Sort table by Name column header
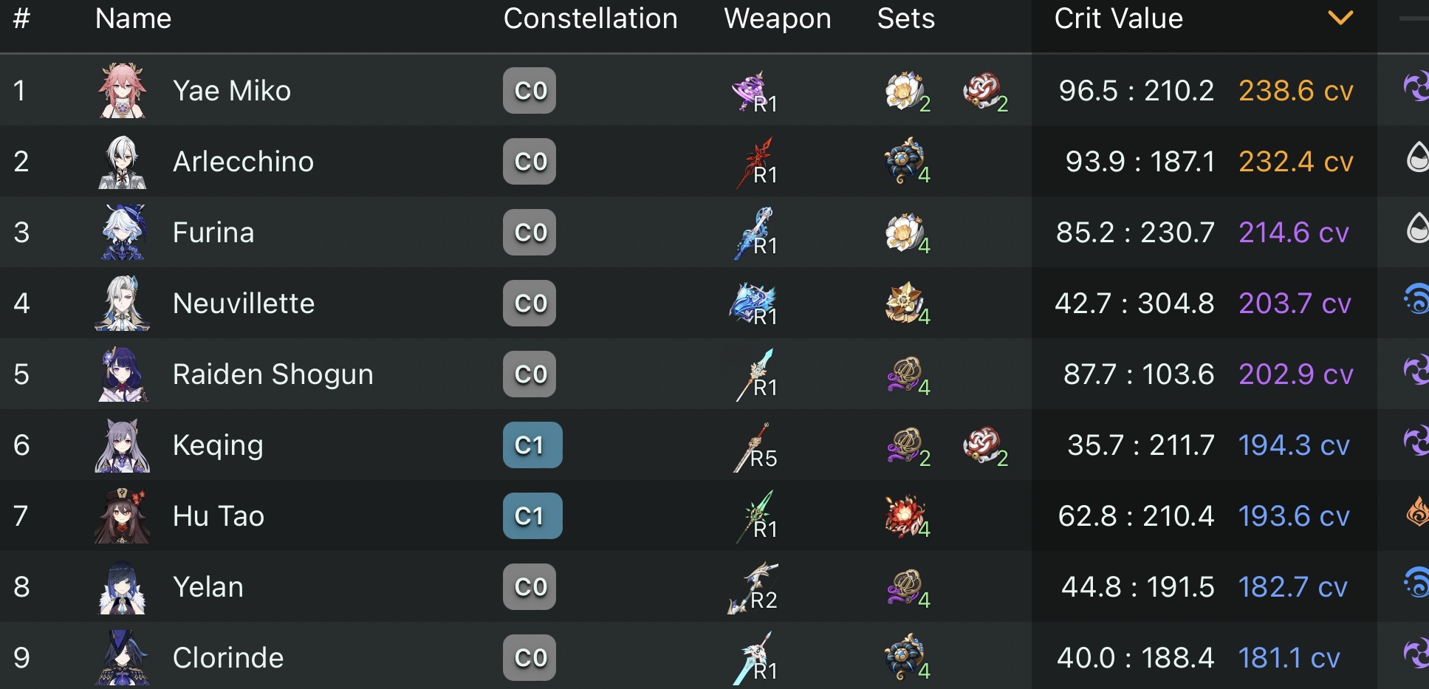This screenshot has height=689, width=1429. [133, 18]
